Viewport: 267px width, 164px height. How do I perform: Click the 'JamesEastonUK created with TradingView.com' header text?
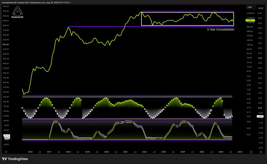(24, 3)
